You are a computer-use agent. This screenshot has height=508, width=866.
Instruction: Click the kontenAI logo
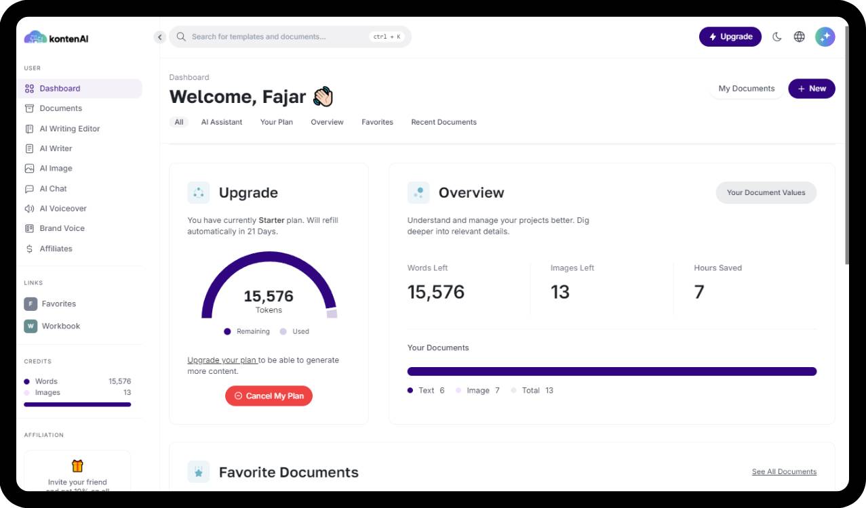[56, 38]
